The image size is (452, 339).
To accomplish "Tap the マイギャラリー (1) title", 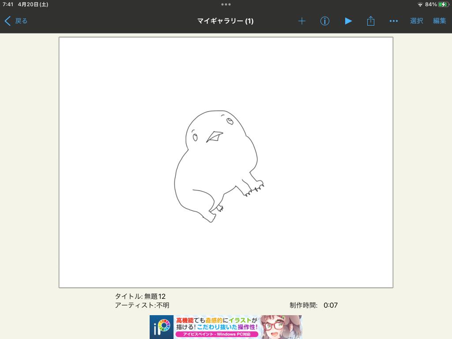I will tap(226, 21).
